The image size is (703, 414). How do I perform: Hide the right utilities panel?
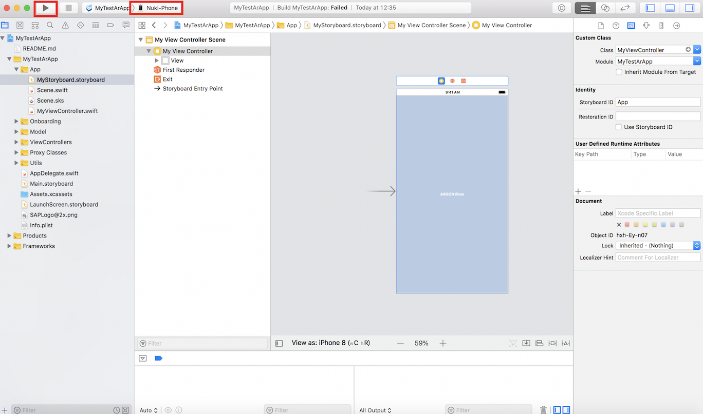(689, 8)
